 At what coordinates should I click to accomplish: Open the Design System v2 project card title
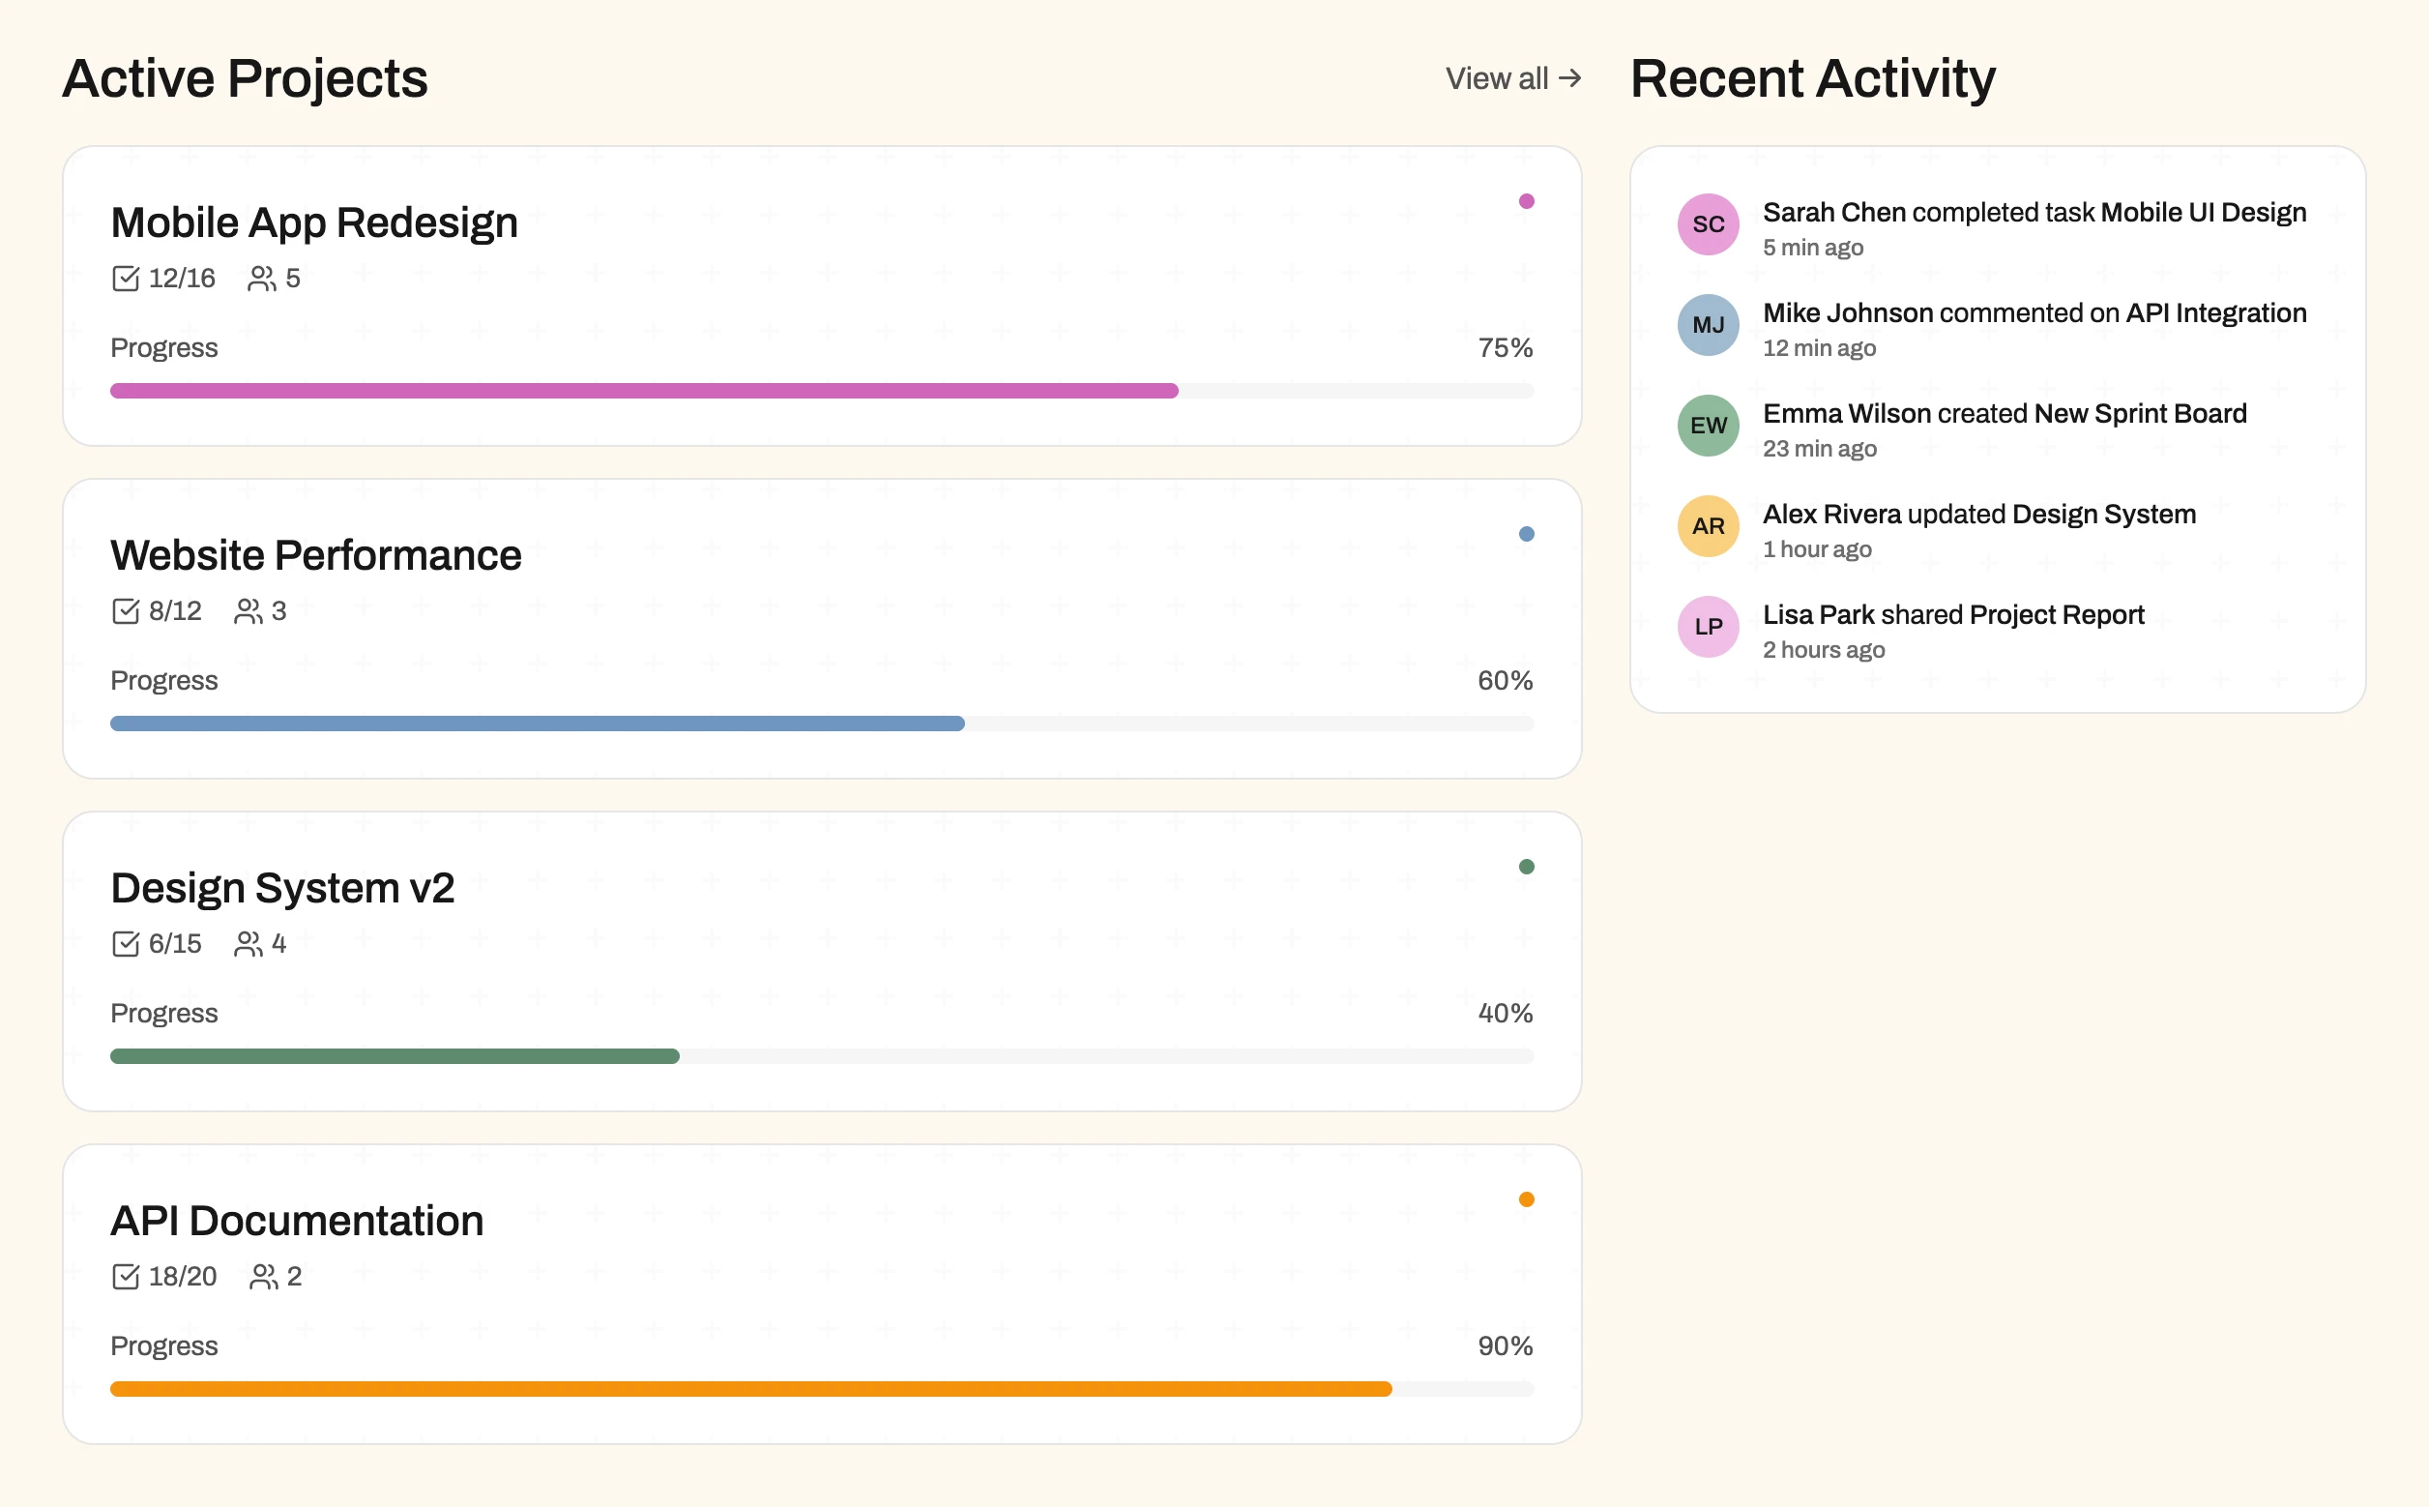click(x=282, y=888)
